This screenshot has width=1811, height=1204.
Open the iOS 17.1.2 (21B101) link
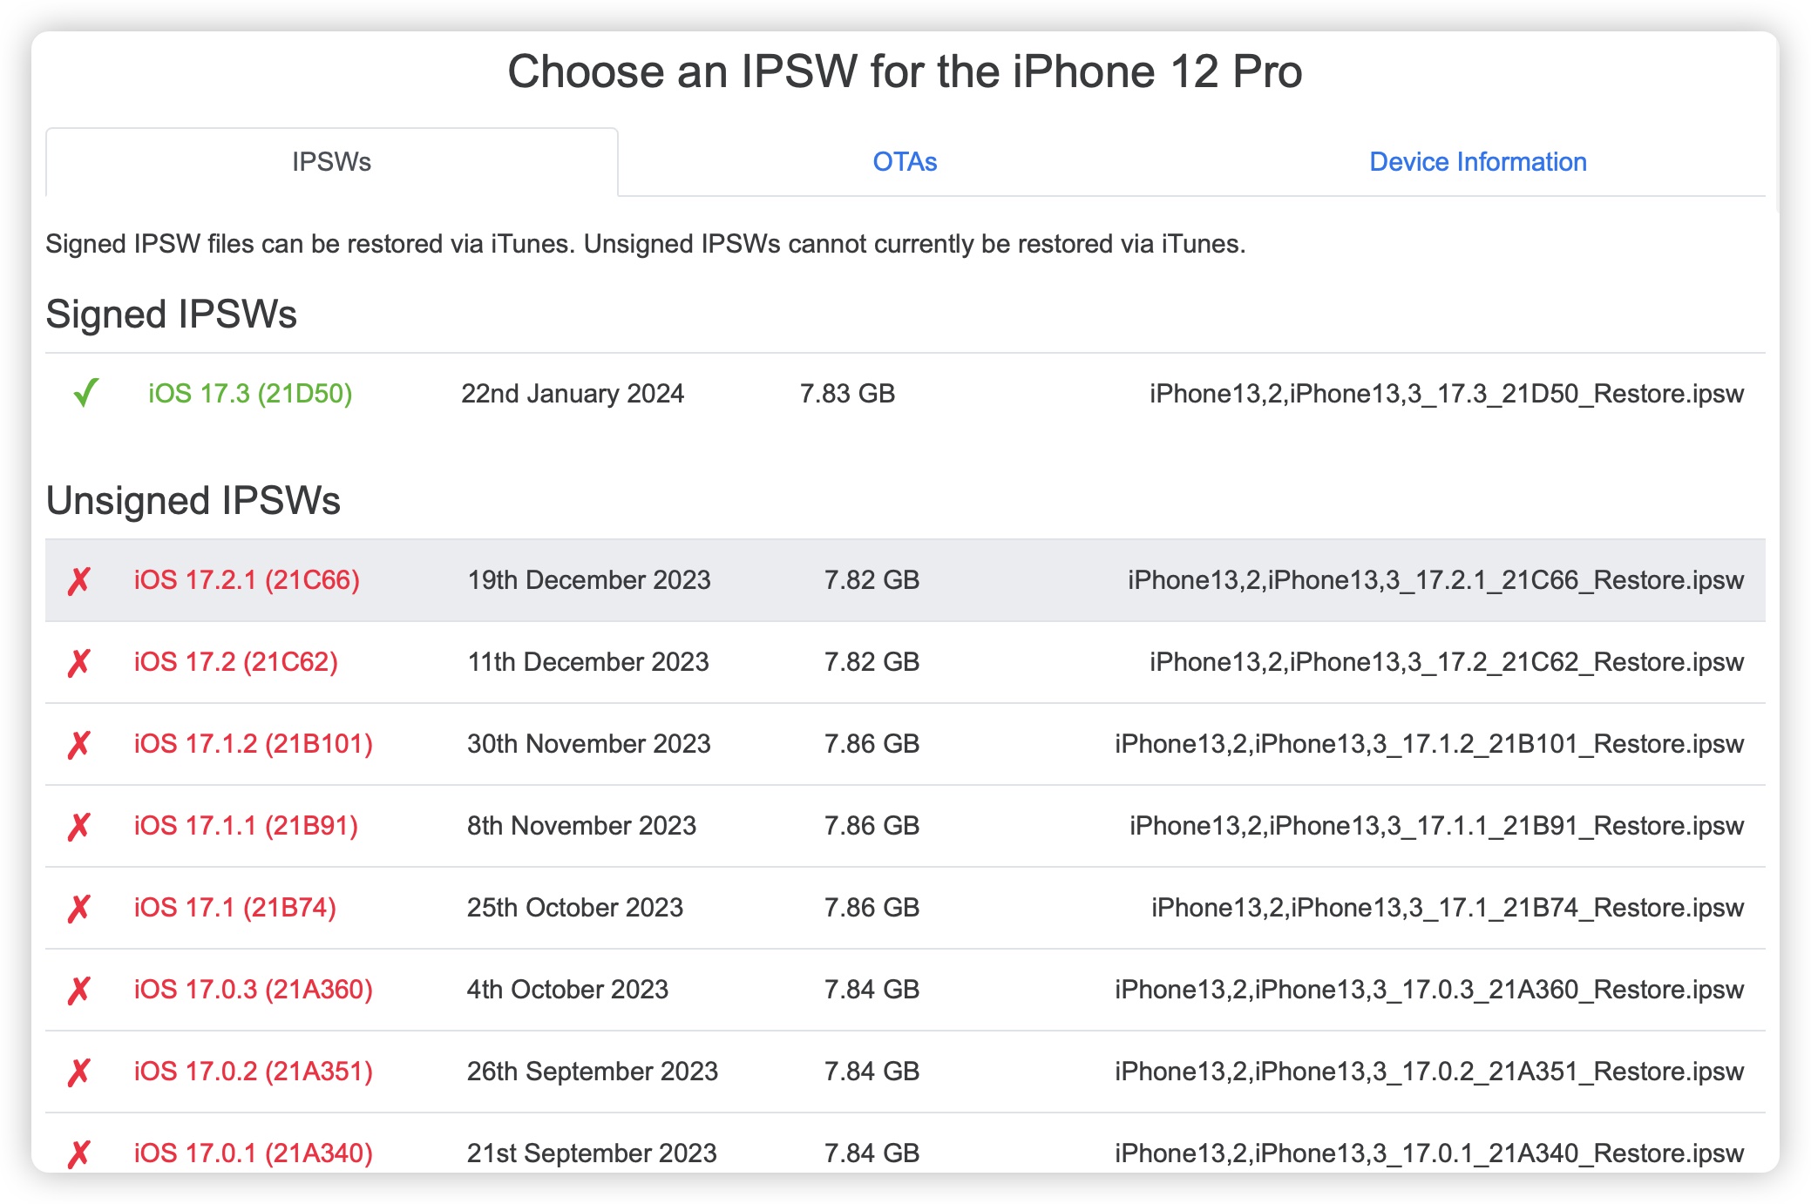click(x=254, y=744)
